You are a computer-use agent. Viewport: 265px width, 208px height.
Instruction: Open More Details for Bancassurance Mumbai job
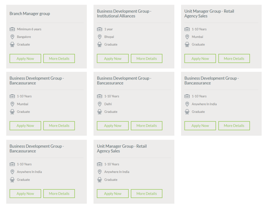(59, 126)
